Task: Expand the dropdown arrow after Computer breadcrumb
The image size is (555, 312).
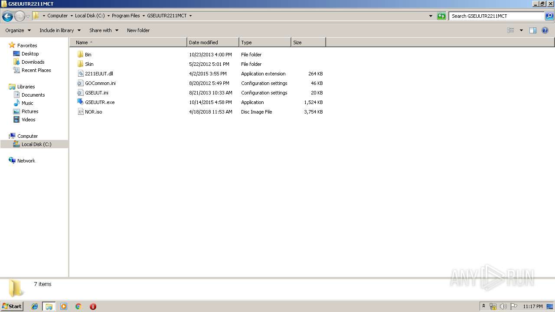Action: pyautogui.click(x=72, y=16)
